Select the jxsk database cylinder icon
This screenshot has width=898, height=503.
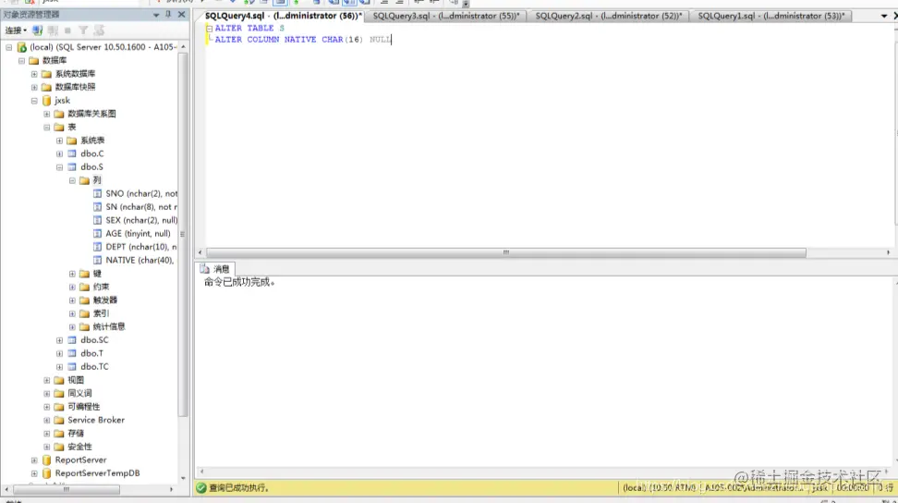tap(46, 100)
